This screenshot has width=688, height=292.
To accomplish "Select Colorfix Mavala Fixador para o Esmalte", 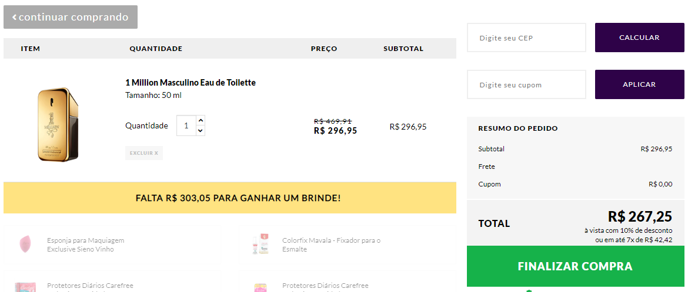I will [331, 245].
